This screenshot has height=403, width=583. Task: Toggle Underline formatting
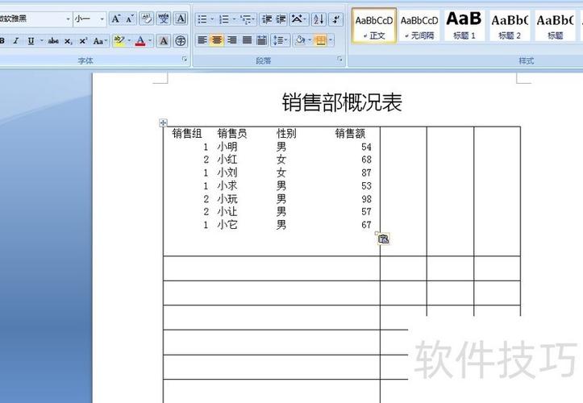click(x=31, y=41)
